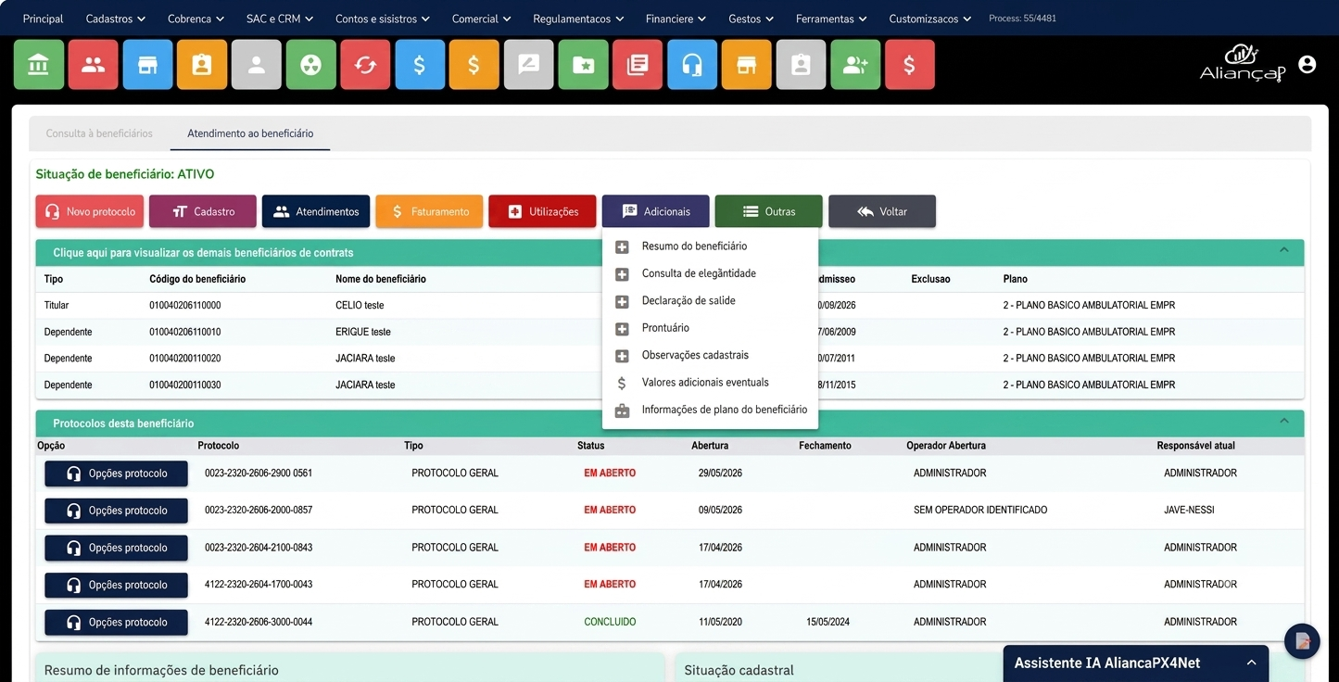The width and height of the screenshot is (1339, 682).
Task: Click the gray single person icon
Action: tap(257, 65)
